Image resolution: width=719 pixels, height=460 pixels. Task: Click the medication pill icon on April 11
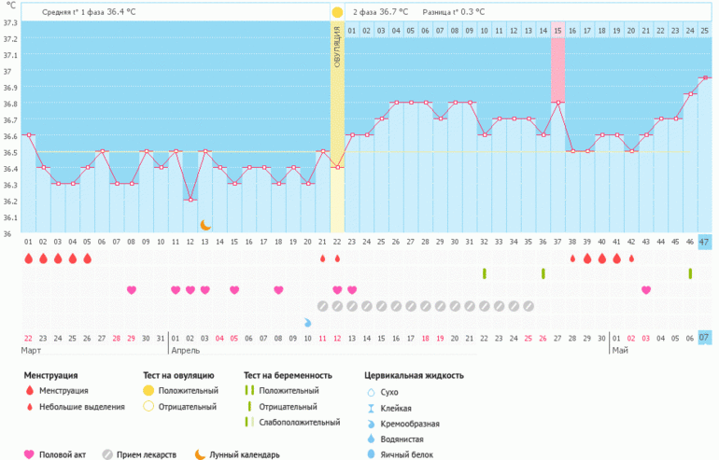[x=322, y=306]
